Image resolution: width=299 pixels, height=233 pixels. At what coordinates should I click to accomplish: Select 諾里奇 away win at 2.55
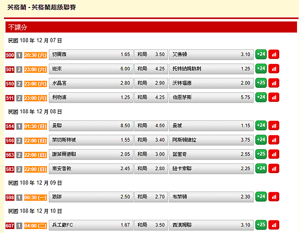[211, 155]
